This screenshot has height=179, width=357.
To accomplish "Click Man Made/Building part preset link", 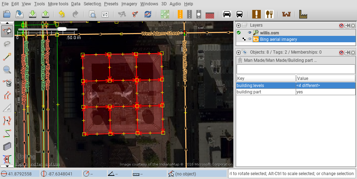I will click(x=280, y=60).
